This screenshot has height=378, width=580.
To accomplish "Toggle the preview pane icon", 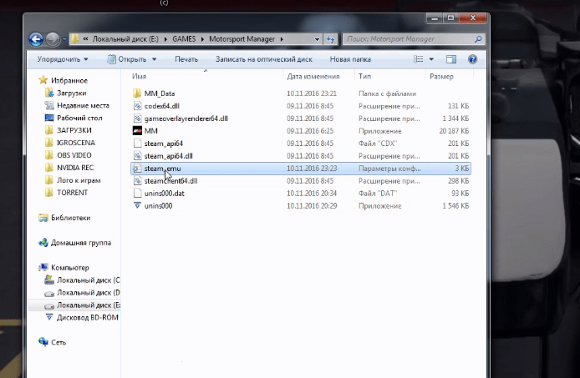I will pyautogui.click(x=451, y=59).
